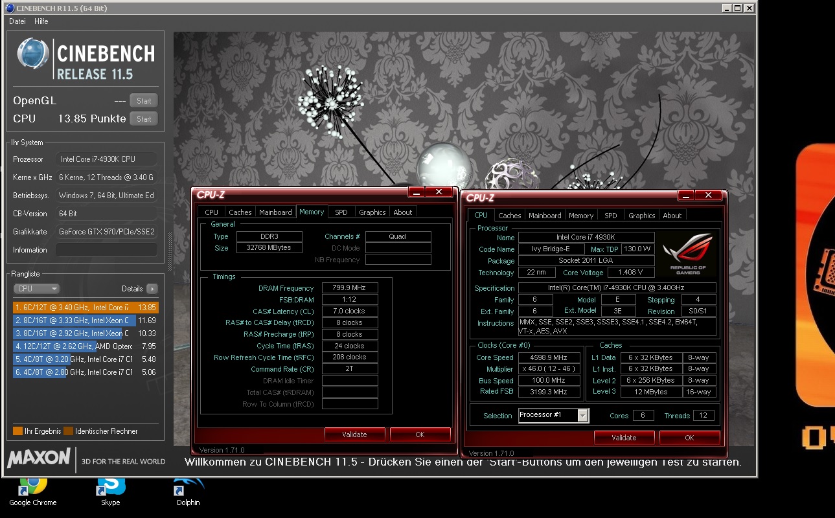Switch to Mainboard tab in right CPU-Z window

[545, 216]
